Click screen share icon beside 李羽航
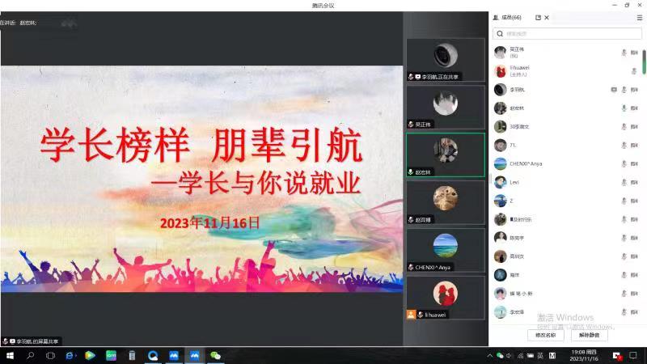 [614, 89]
